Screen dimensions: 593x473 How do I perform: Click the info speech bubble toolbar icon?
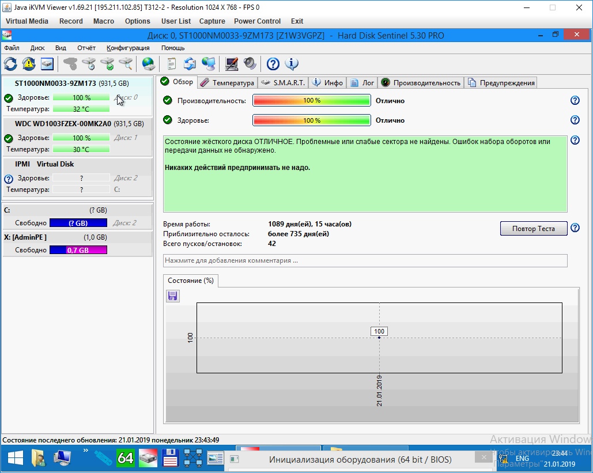[291, 64]
